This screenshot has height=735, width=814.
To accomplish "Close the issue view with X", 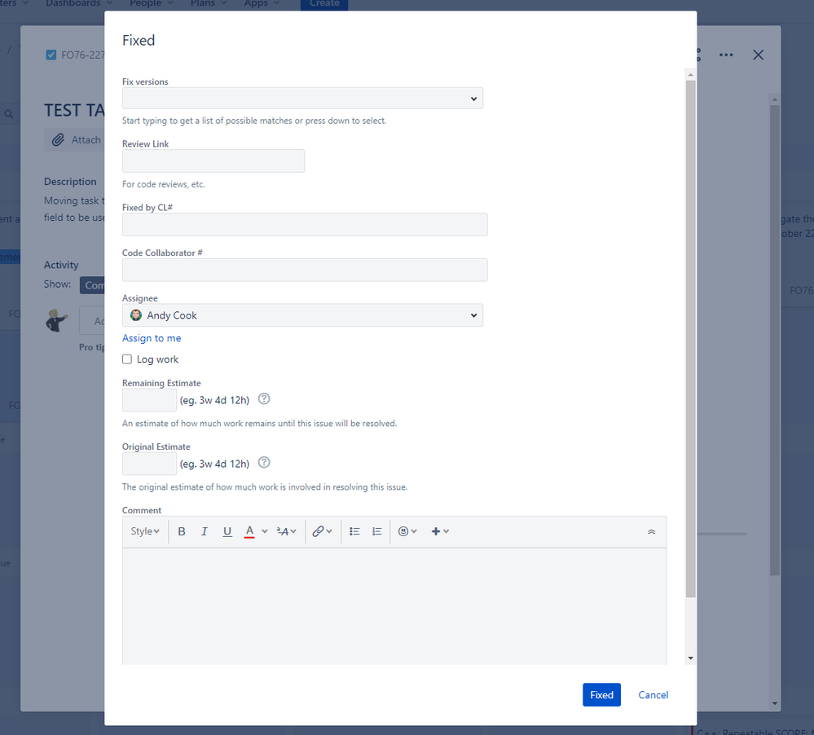I will tap(758, 55).
